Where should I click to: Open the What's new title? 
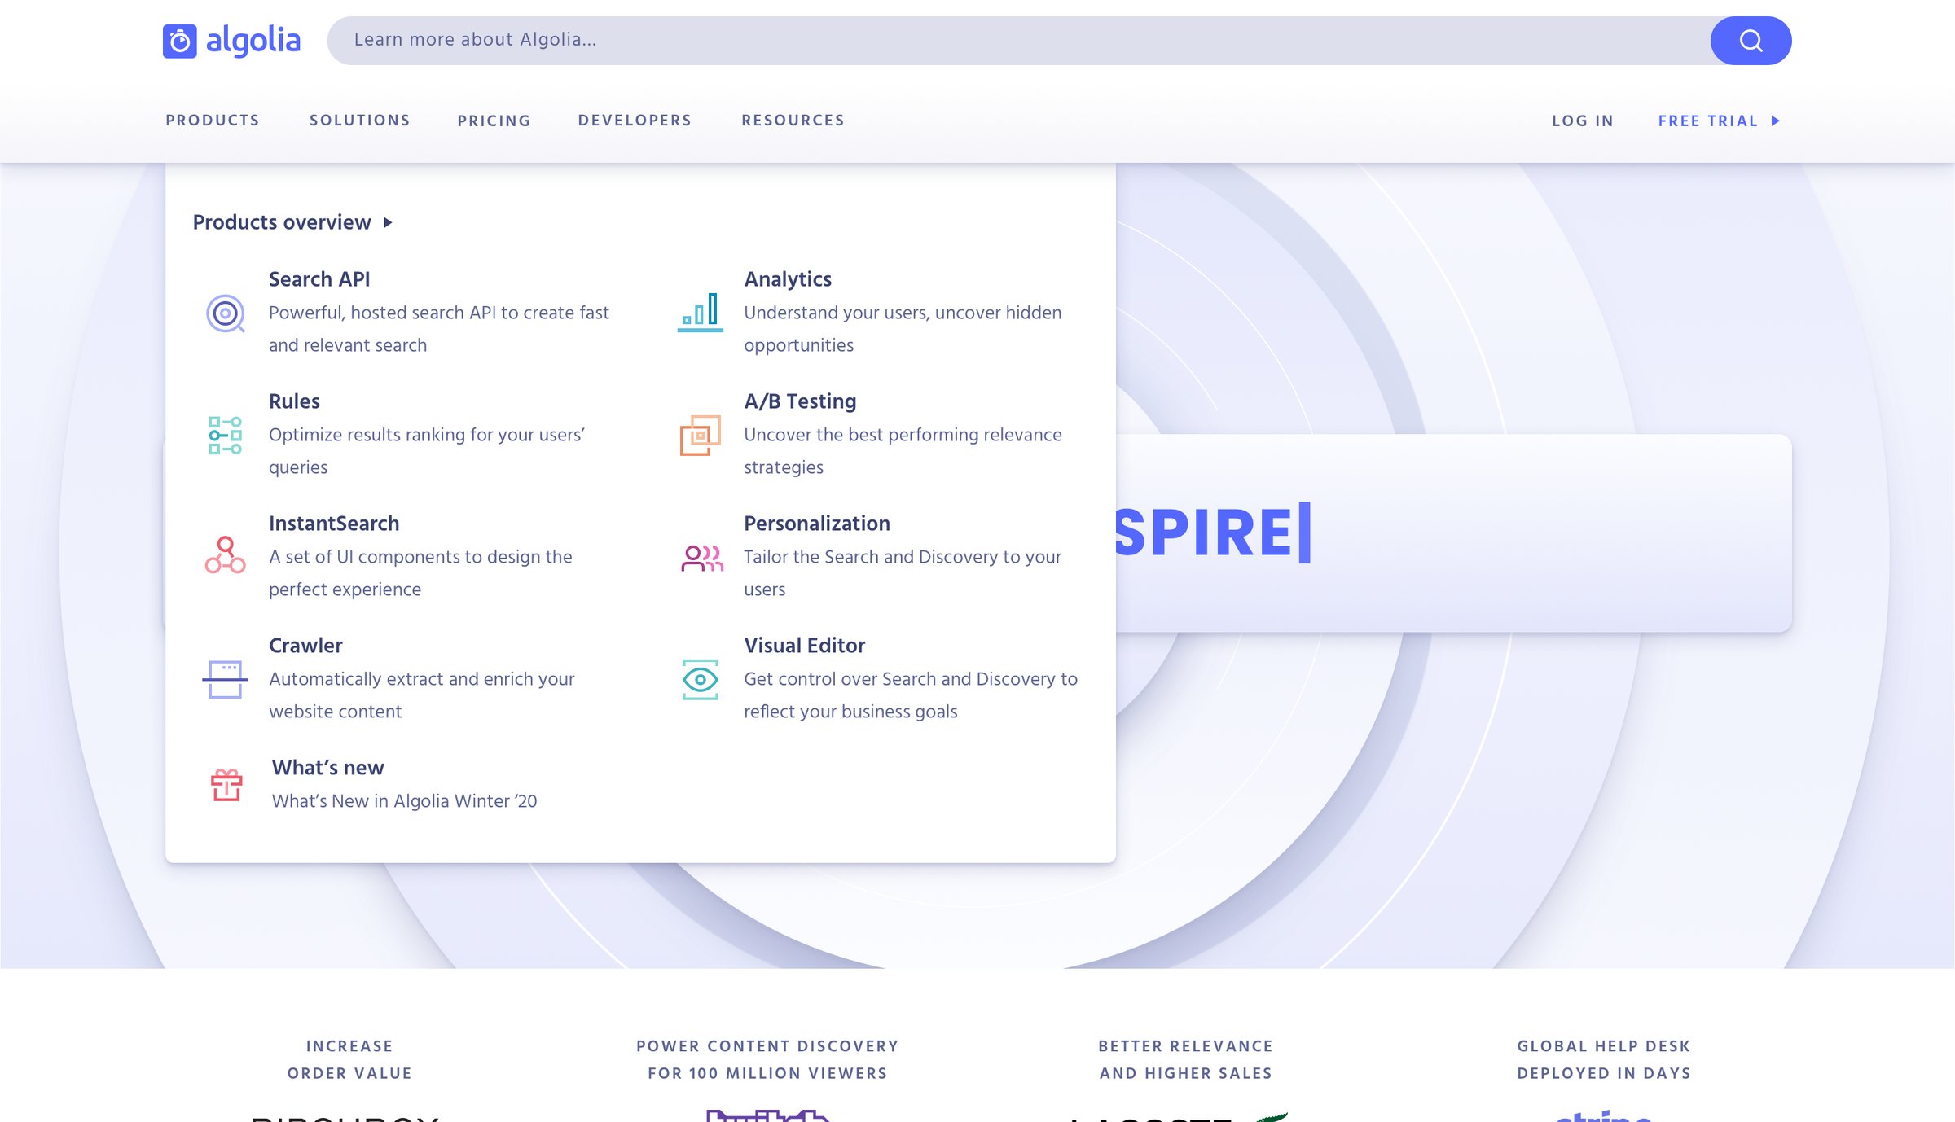(328, 768)
